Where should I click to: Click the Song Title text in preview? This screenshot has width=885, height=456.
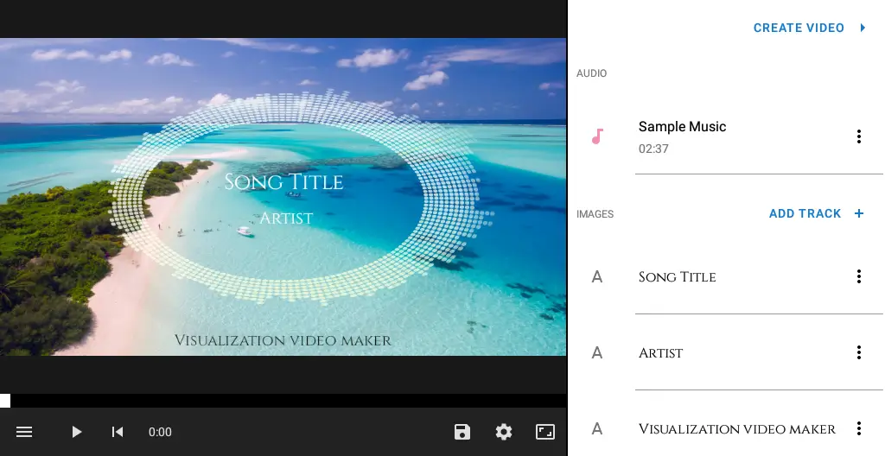tap(283, 181)
